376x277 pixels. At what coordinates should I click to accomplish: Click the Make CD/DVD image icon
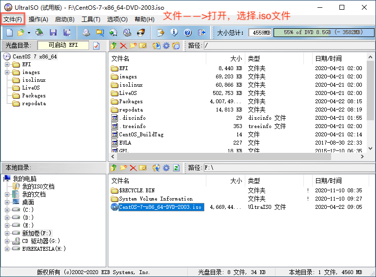pos(86,32)
